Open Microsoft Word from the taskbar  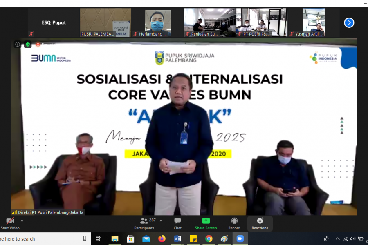[x=177, y=239]
